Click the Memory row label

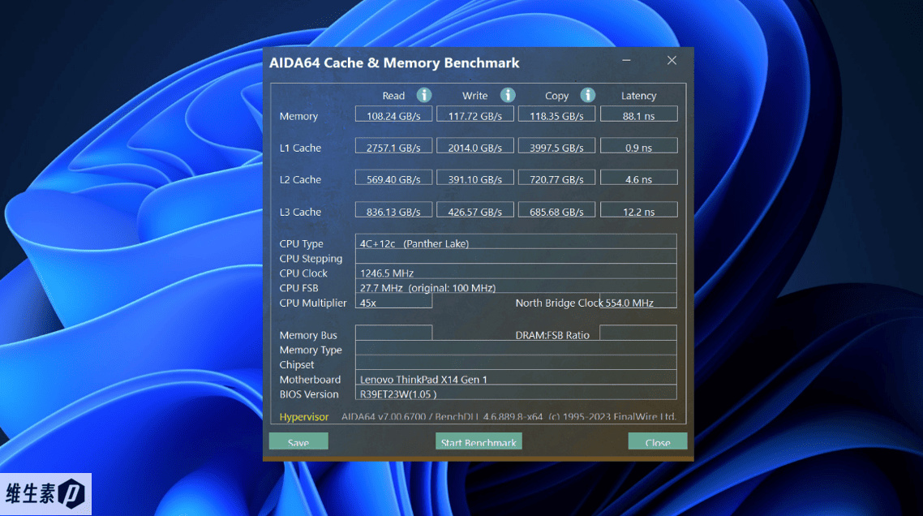coord(298,116)
